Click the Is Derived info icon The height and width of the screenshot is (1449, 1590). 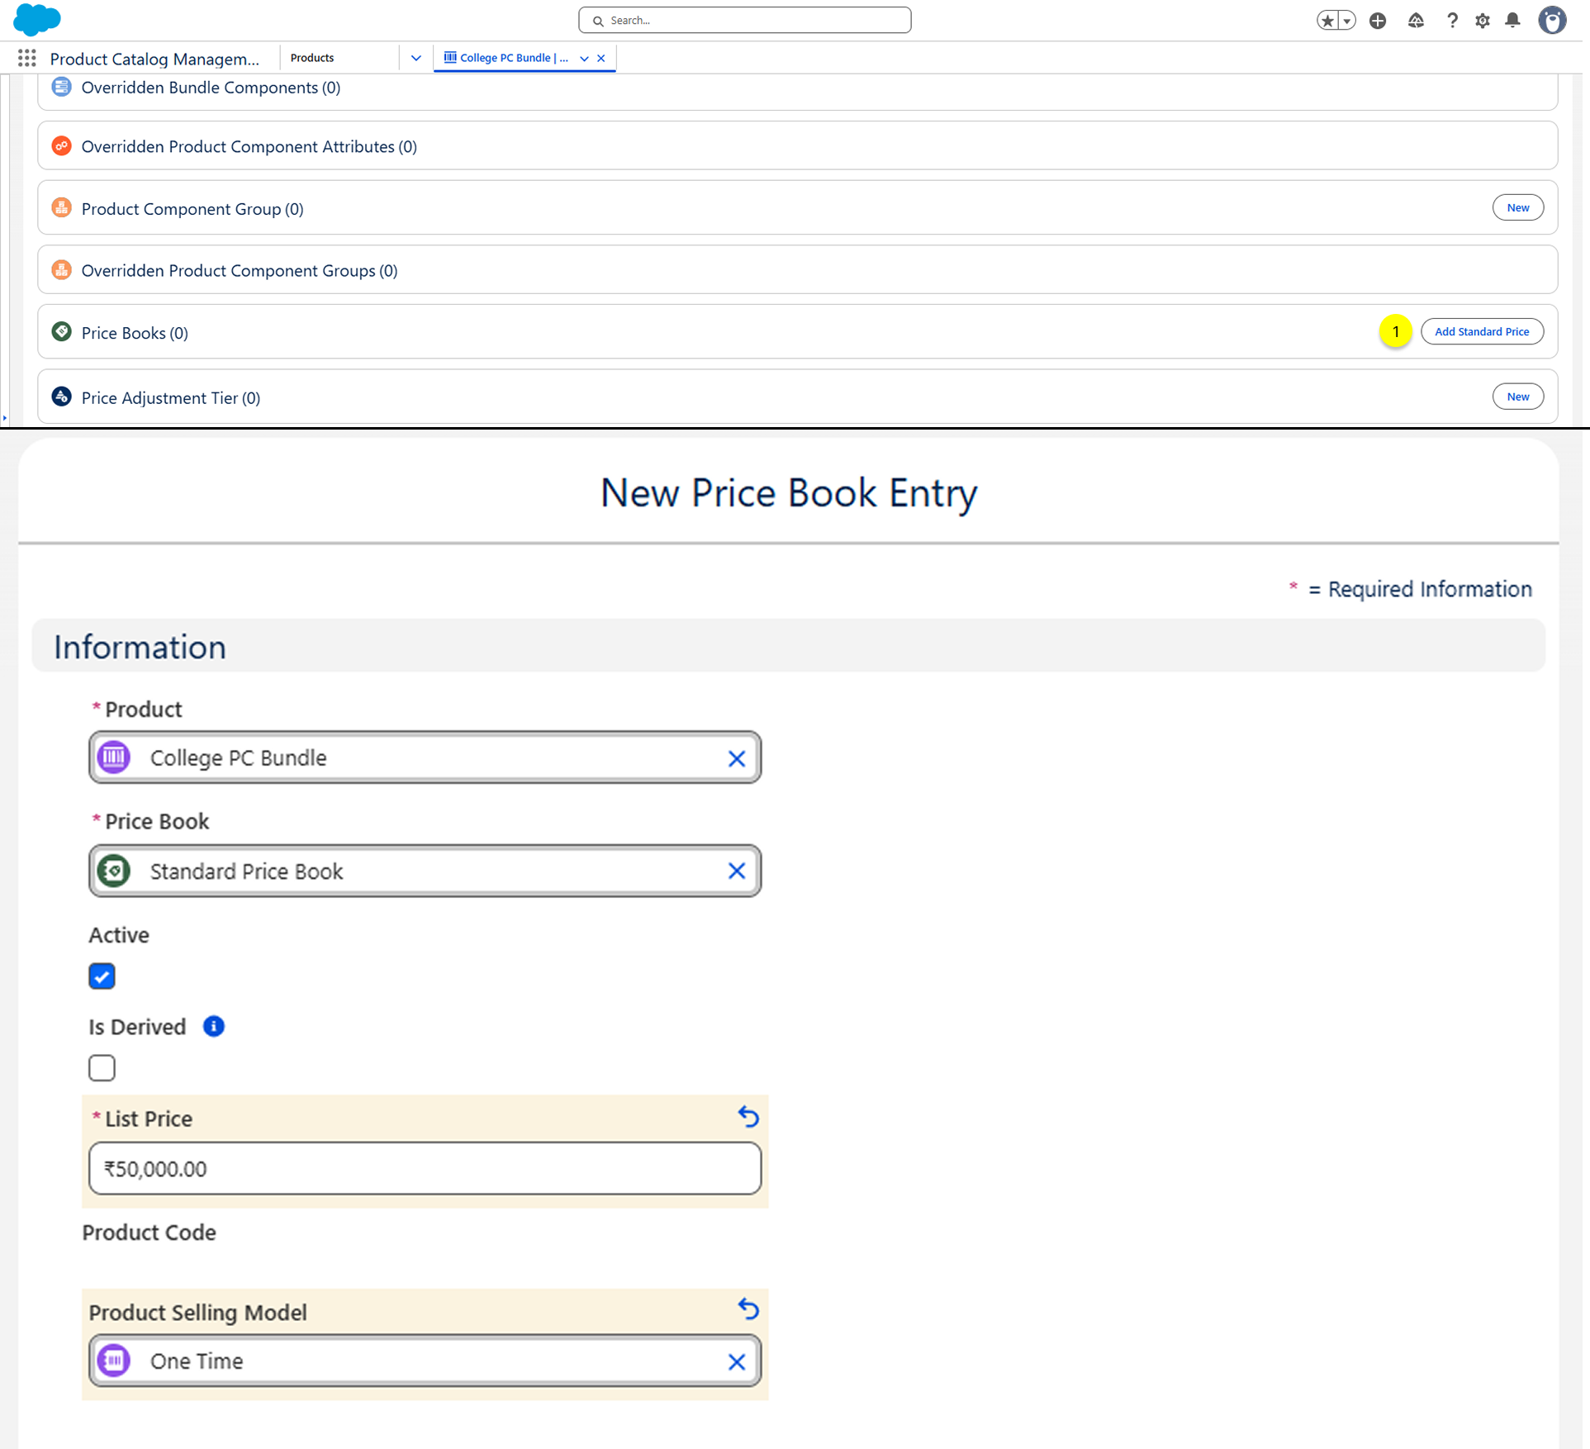[x=214, y=1026]
